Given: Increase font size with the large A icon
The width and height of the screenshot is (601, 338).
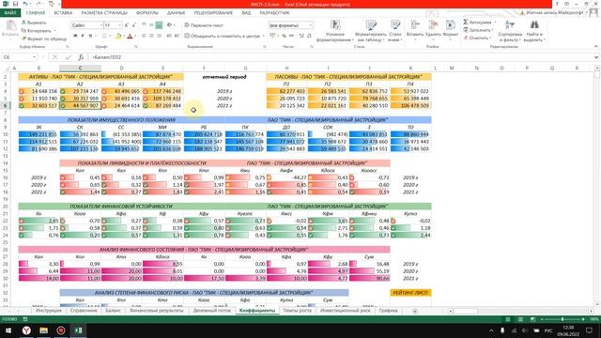Looking at the screenshot, I should [x=127, y=25].
